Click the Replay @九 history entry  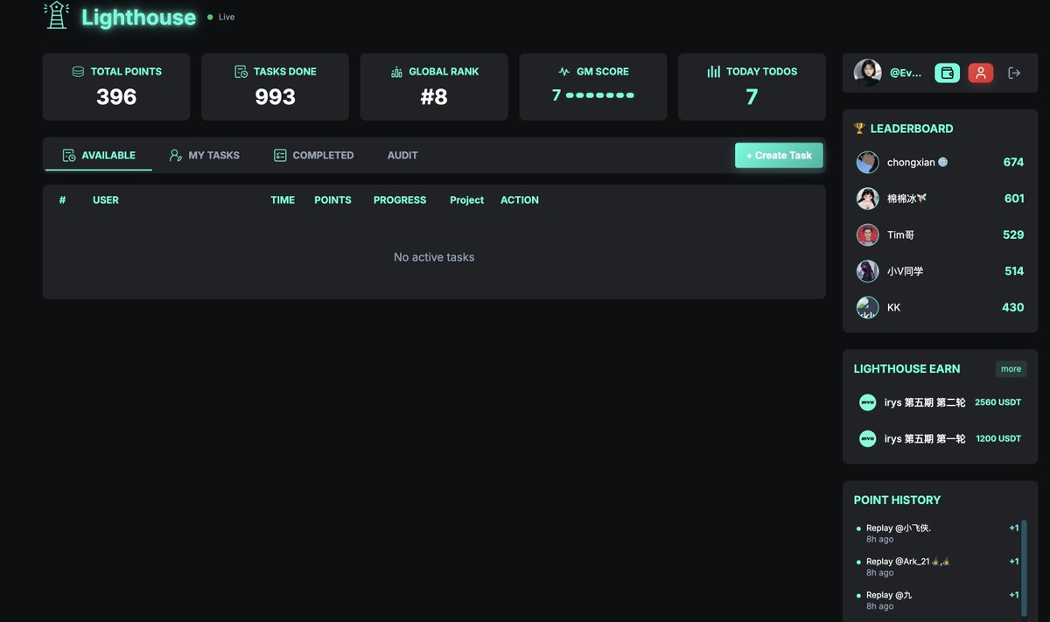tap(936, 600)
